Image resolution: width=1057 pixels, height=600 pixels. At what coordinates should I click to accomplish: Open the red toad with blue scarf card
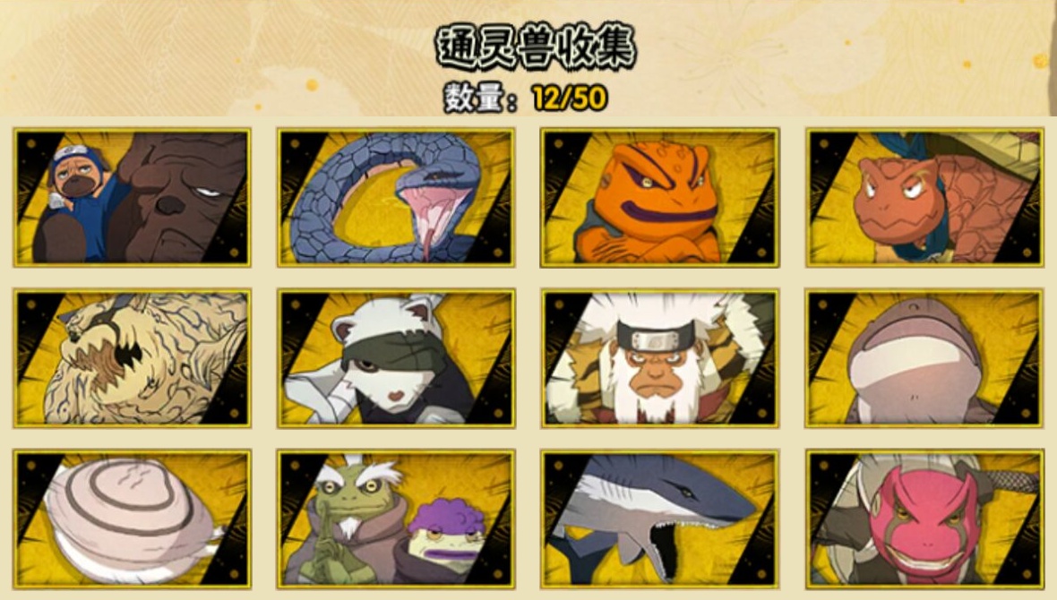[x=924, y=198]
